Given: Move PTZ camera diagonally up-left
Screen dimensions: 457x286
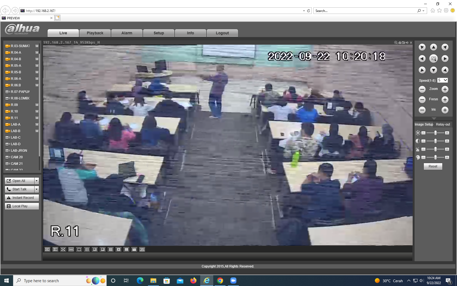Looking at the screenshot, I should click(x=422, y=47).
